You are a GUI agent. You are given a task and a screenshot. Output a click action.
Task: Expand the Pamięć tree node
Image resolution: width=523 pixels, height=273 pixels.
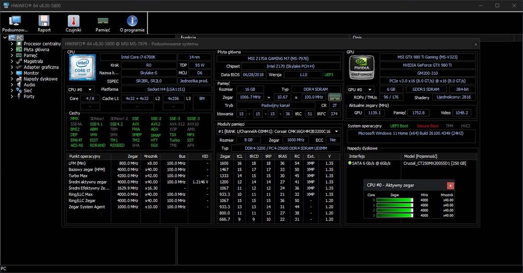tap(12, 55)
